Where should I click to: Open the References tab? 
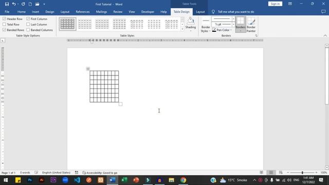[83, 12]
